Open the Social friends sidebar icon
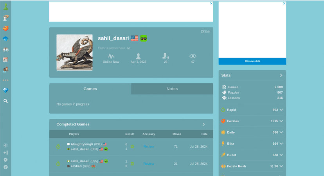The image size is (324, 176). (x=5, y=69)
